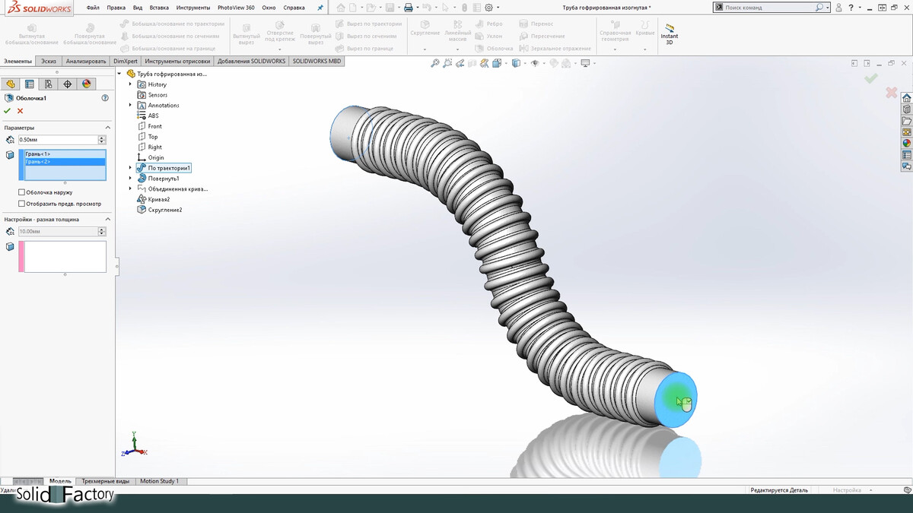This screenshot has height=513, width=913.
Task: Switch to the 'Эскиз' tab
Action: [x=49, y=61]
